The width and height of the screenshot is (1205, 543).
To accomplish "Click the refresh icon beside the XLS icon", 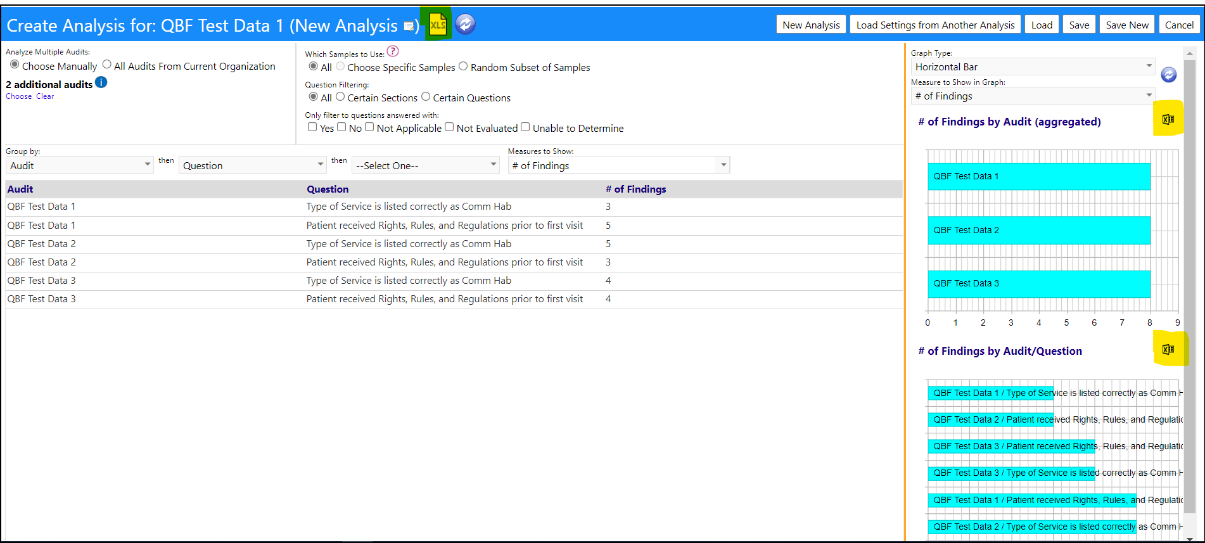I will pyautogui.click(x=465, y=24).
